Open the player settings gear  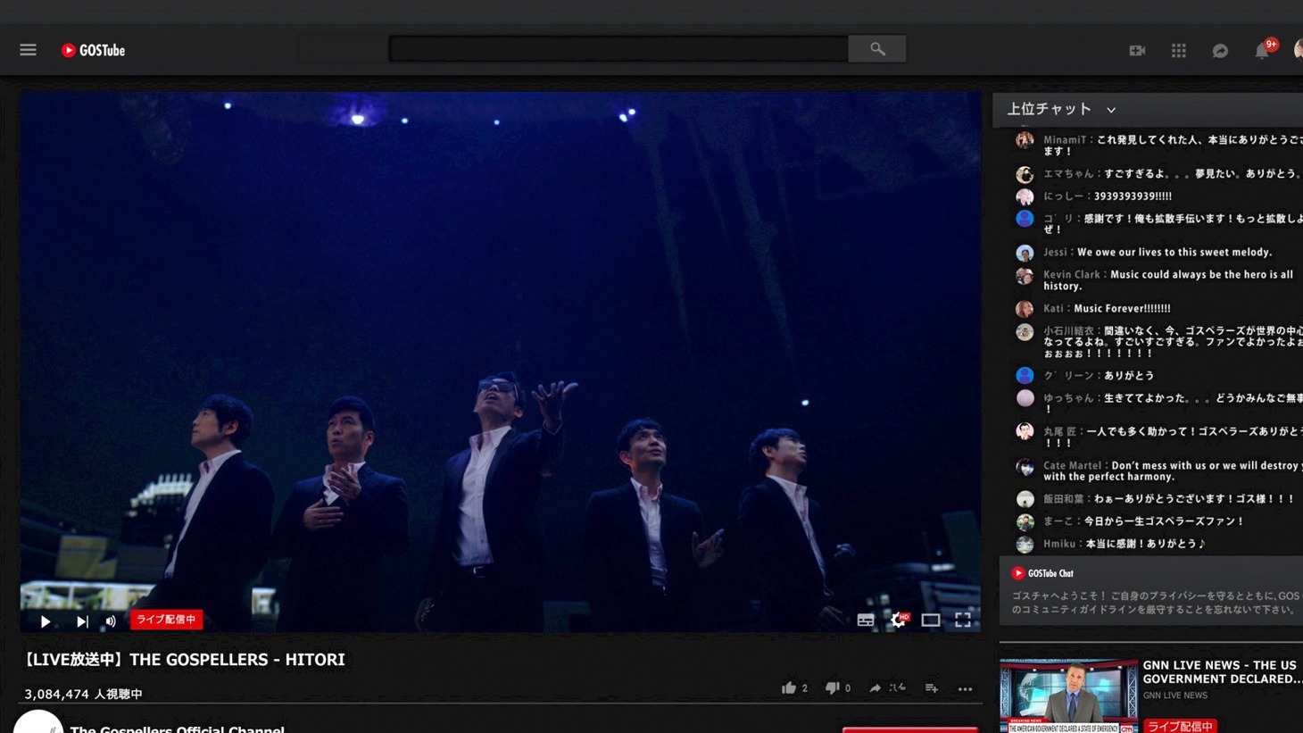898,620
